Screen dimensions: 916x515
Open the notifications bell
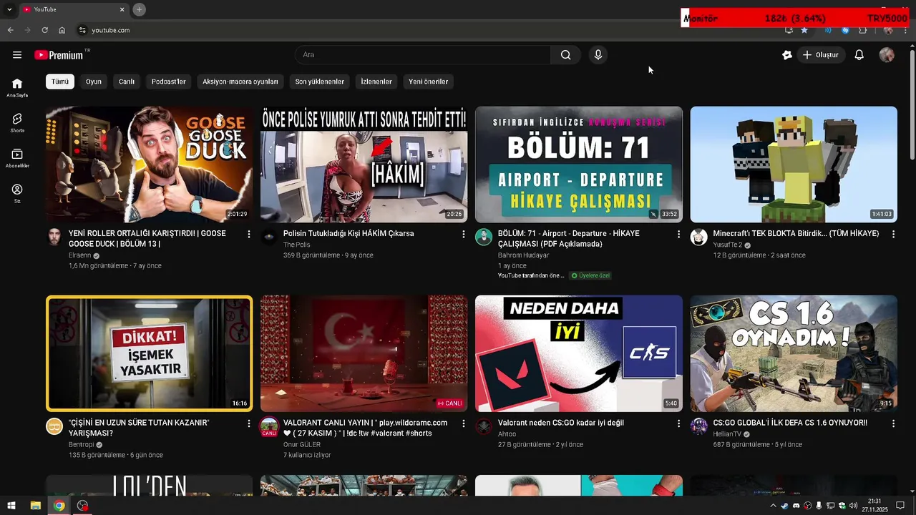859,55
